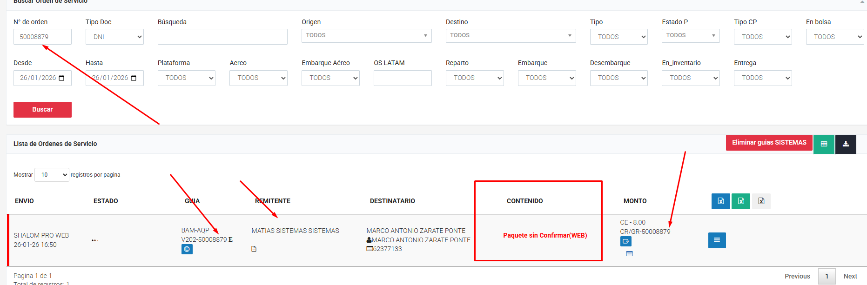The height and width of the screenshot is (285, 867).
Task: Go to the Next page of results
Action: (x=850, y=276)
